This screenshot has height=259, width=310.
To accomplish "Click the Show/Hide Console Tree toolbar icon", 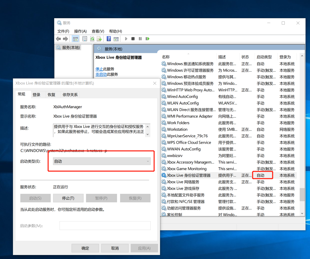I will coord(75,39).
